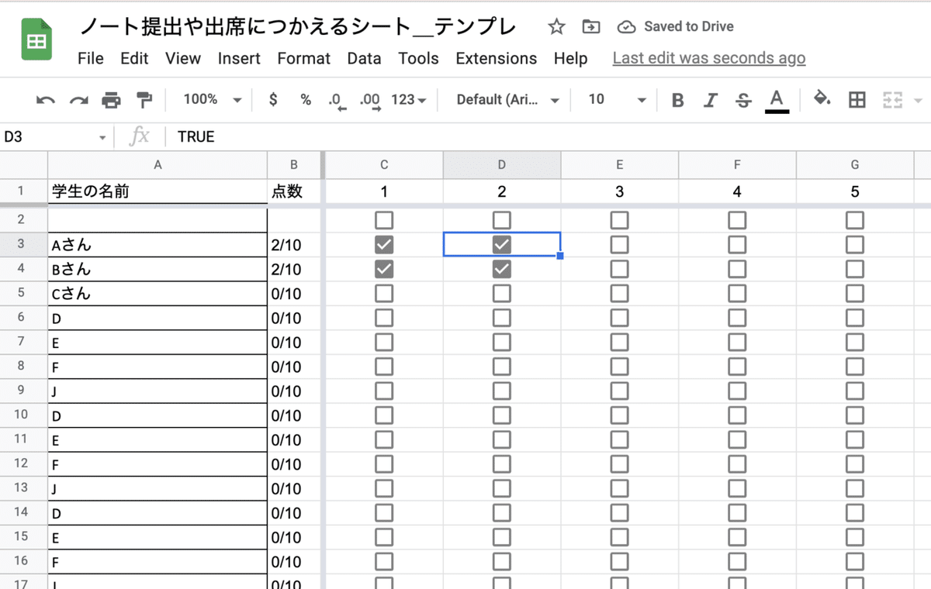
Task: Open the borders tool
Action: [x=857, y=99]
